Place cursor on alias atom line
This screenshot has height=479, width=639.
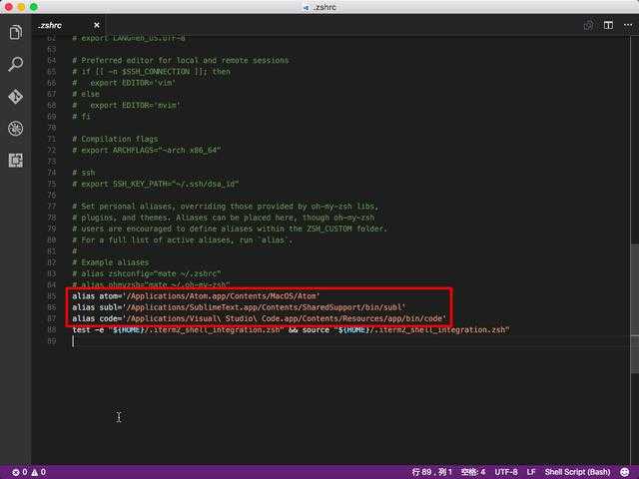tap(196, 296)
